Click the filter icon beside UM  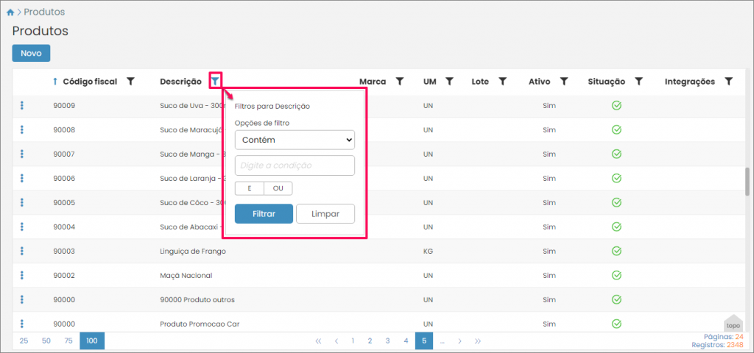coord(449,82)
